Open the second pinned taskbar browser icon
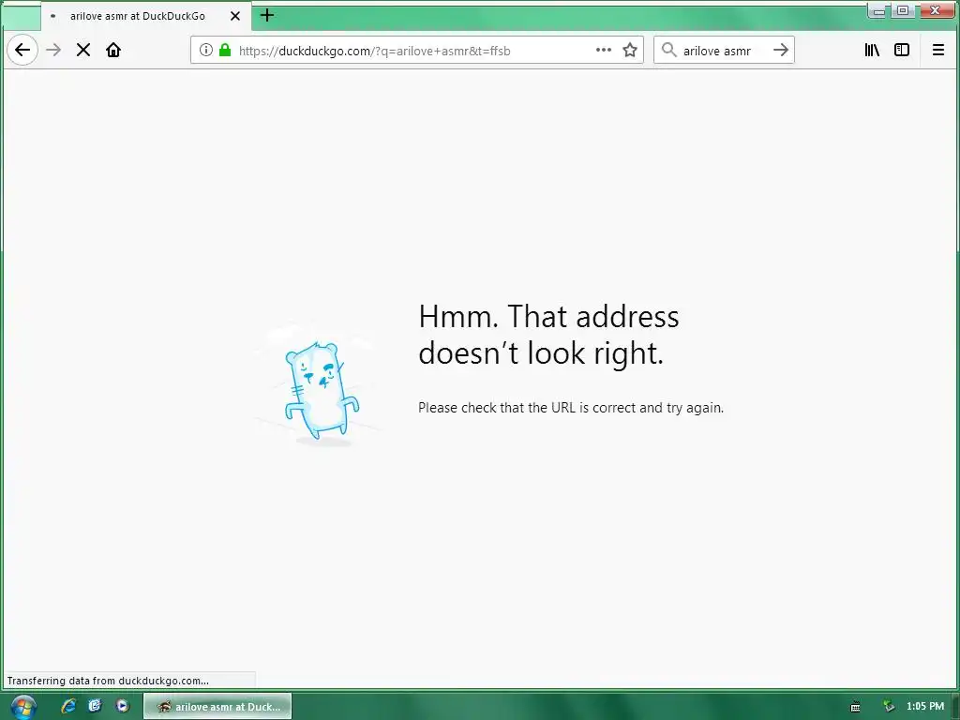 (x=95, y=706)
